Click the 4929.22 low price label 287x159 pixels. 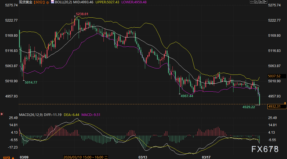(x=248, y=107)
